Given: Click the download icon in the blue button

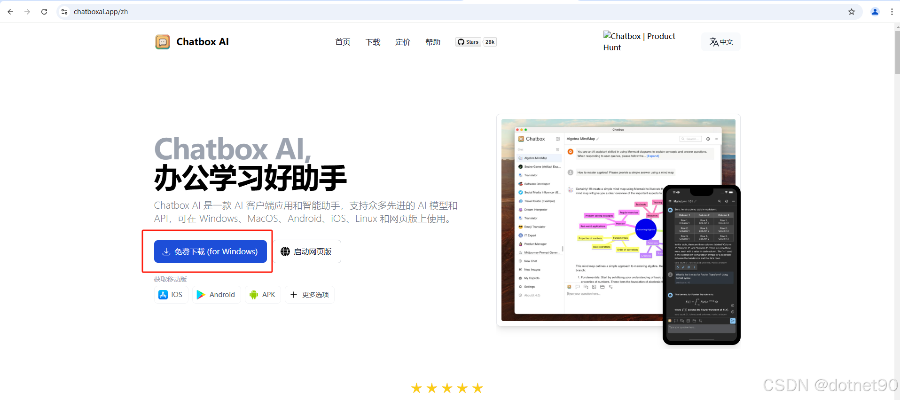Looking at the screenshot, I should pos(166,251).
